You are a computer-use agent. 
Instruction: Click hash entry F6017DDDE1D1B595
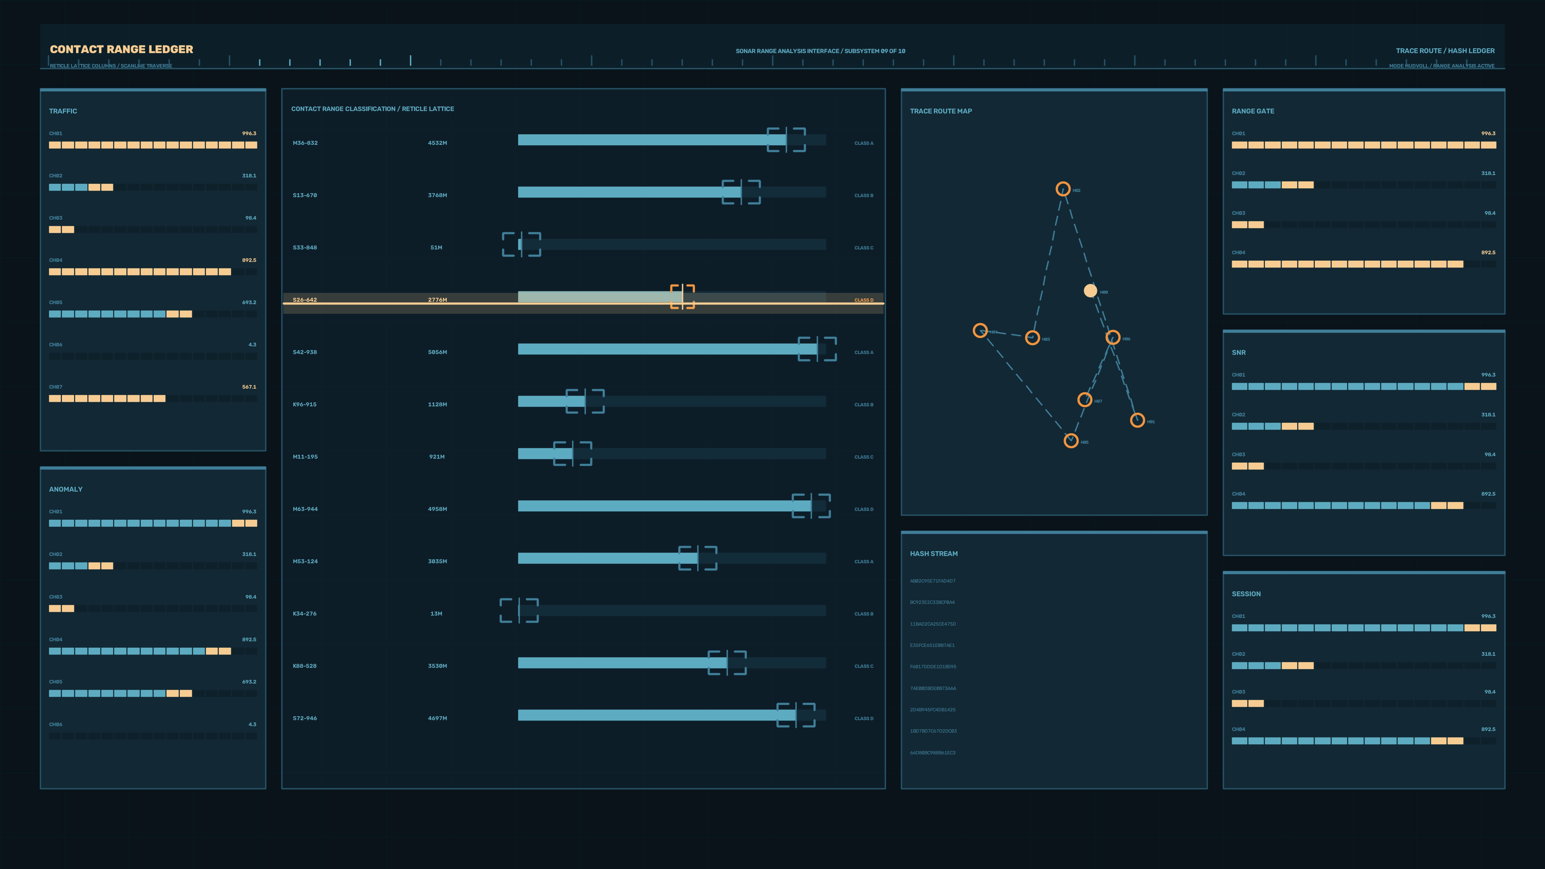tap(933, 666)
